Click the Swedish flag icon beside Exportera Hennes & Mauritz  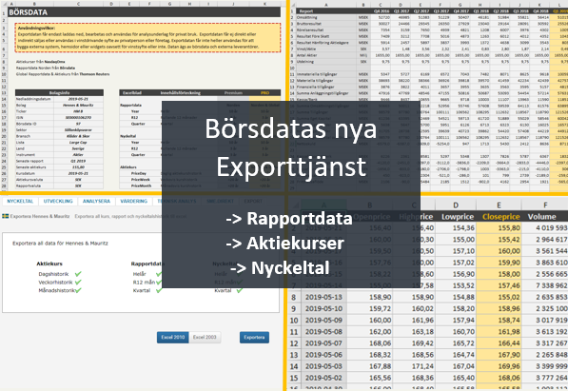(x=6, y=216)
